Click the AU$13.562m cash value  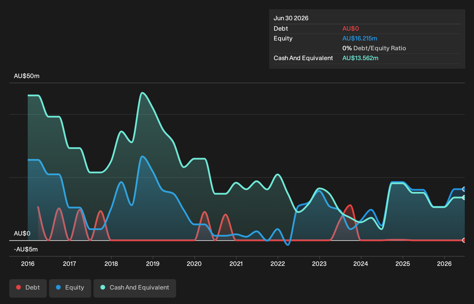click(x=360, y=58)
